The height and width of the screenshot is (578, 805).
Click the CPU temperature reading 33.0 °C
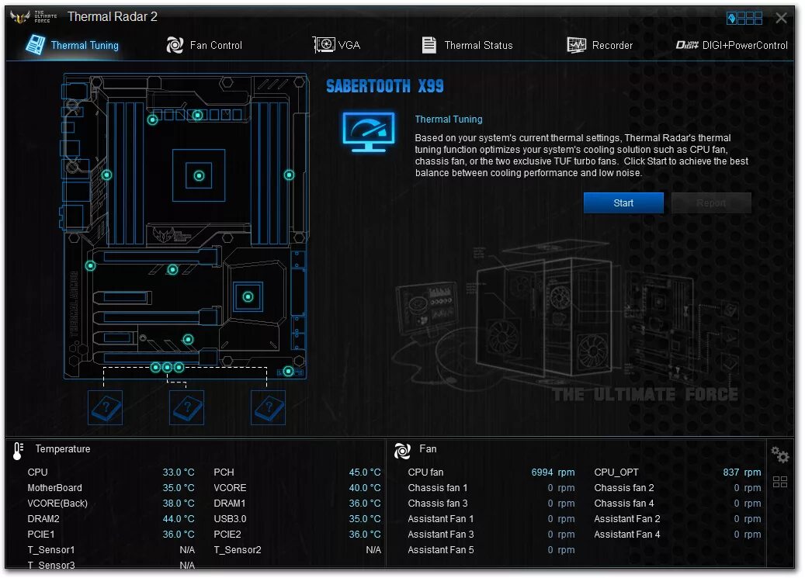pyautogui.click(x=179, y=472)
